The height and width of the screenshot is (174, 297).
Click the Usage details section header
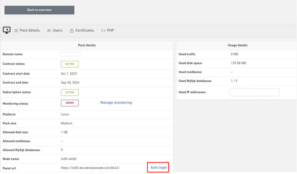click(x=238, y=45)
